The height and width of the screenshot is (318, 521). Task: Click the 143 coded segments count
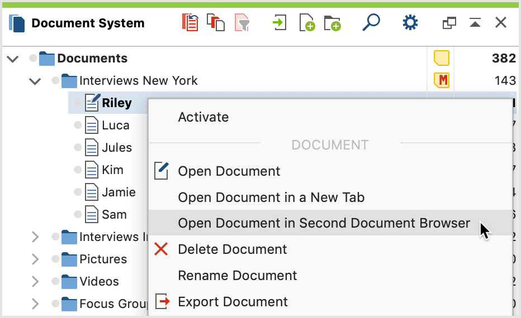pos(505,80)
